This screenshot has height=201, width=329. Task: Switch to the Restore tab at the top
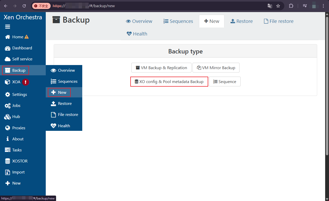[x=242, y=21]
